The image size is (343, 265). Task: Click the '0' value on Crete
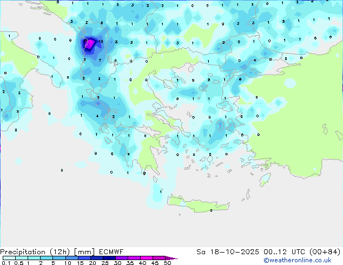coord(211,210)
